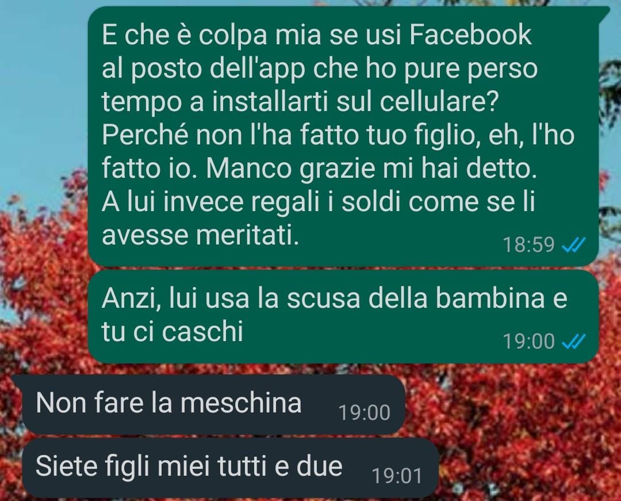Viewport: 621px width, 501px height.
Task: Tap the 'Non fare la meschina' message bubble
Action: 214,404
